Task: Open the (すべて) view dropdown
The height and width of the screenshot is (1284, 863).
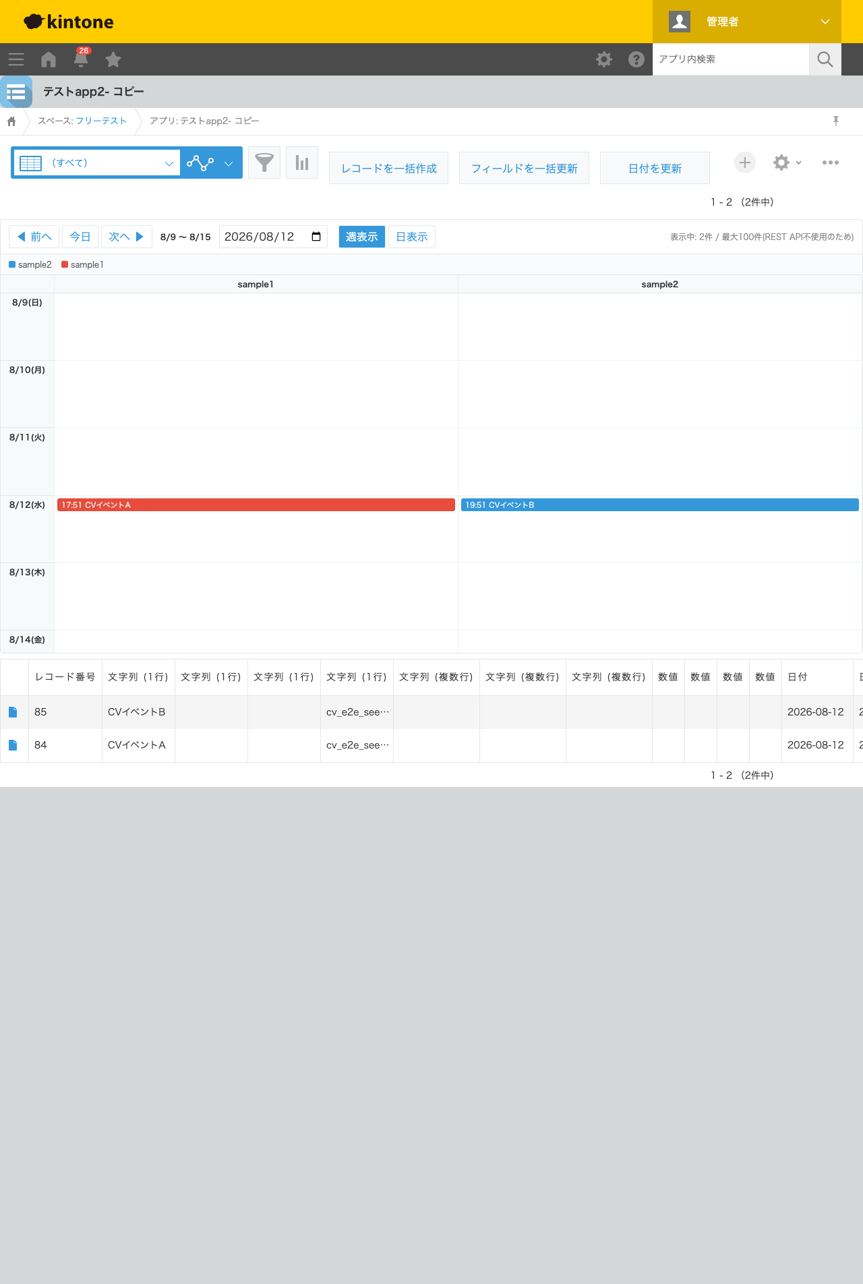Action: [x=96, y=163]
